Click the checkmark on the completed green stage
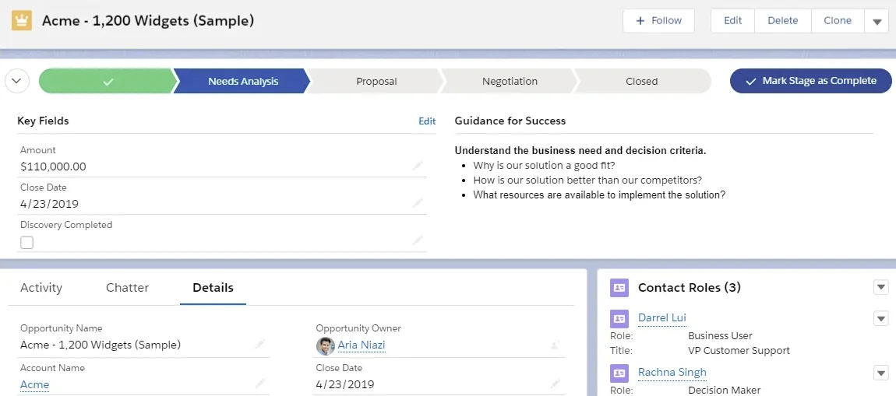Screen dimensions: 896x396 coord(108,82)
